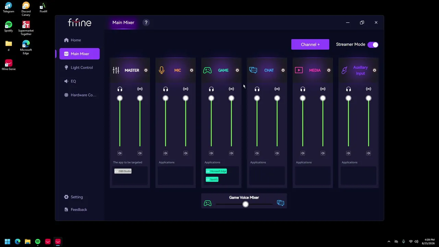Click the MIC microphone icon
The height and width of the screenshot is (247, 439).
(x=162, y=70)
